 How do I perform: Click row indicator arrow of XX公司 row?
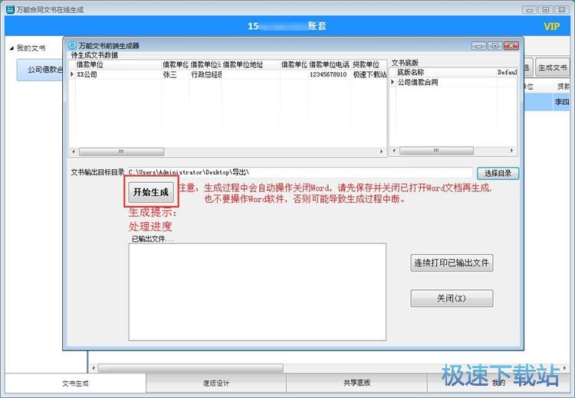(x=72, y=74)
